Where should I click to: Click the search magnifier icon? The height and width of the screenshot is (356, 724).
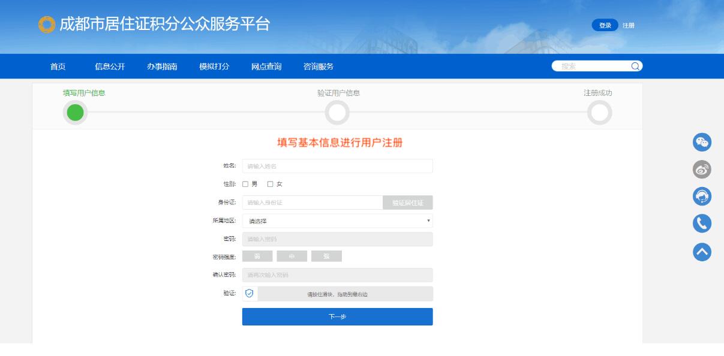pos(635,67)
